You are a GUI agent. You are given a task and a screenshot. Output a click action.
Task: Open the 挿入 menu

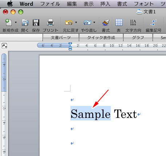[105, 4]
